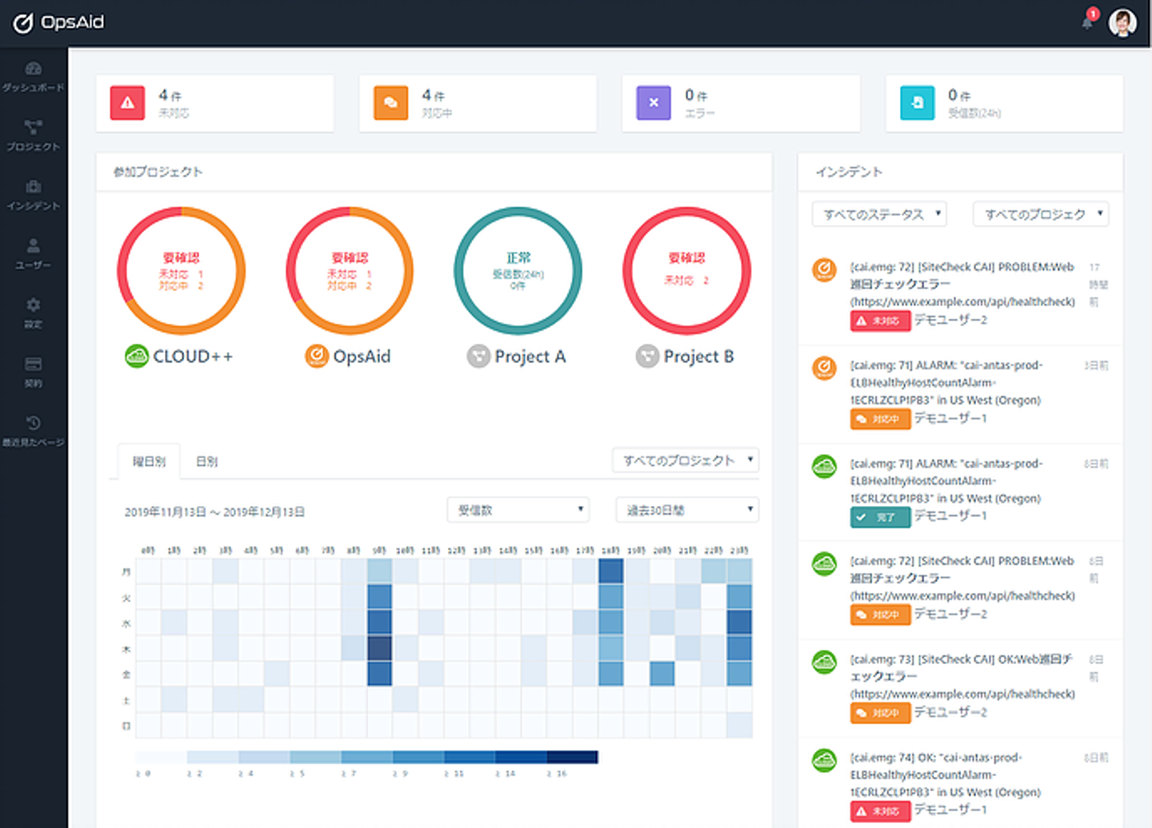Viewport: 1152px width, 828px height.
Task: Open 最近見たページ history in sidebar
Action: point(34,432)
